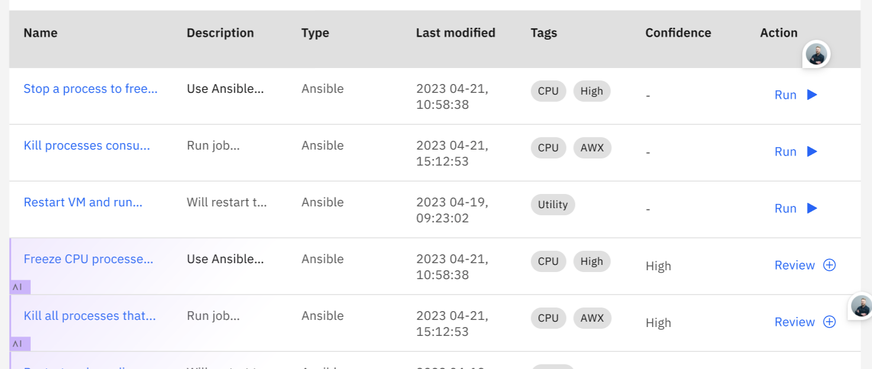
Task: Select the AI badge on the 'Kill all processes that...' row
Action: (18, 344)
